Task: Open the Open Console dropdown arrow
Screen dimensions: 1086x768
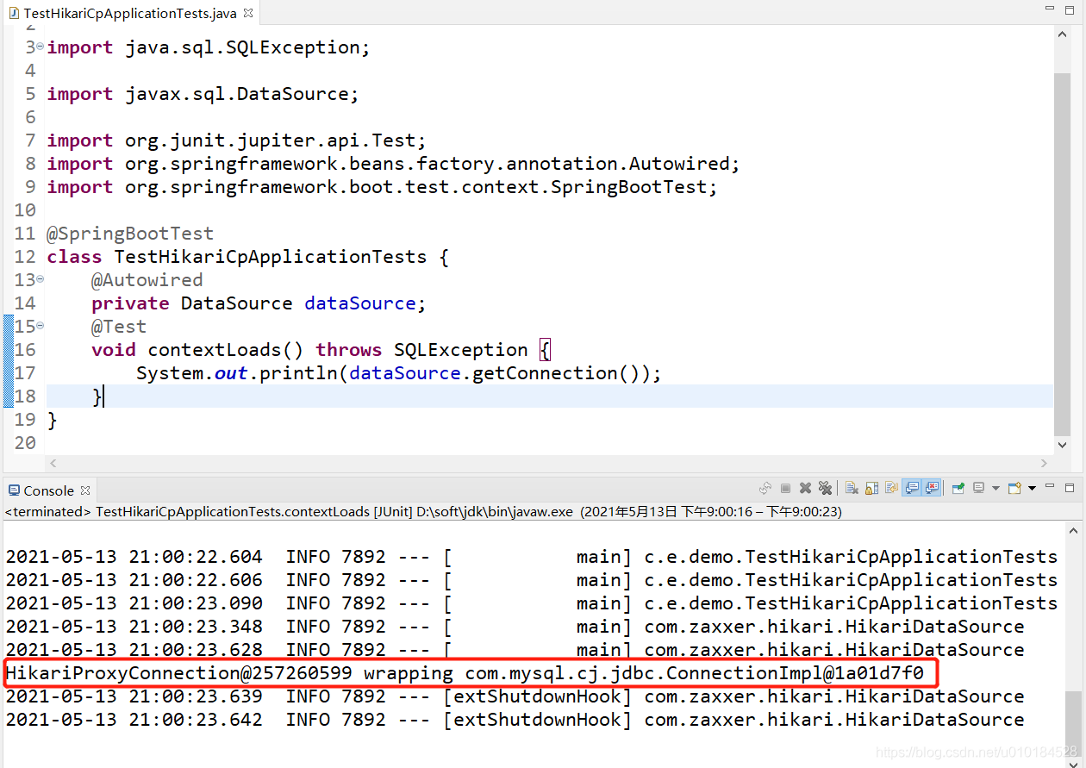Action: (1032, 489)
